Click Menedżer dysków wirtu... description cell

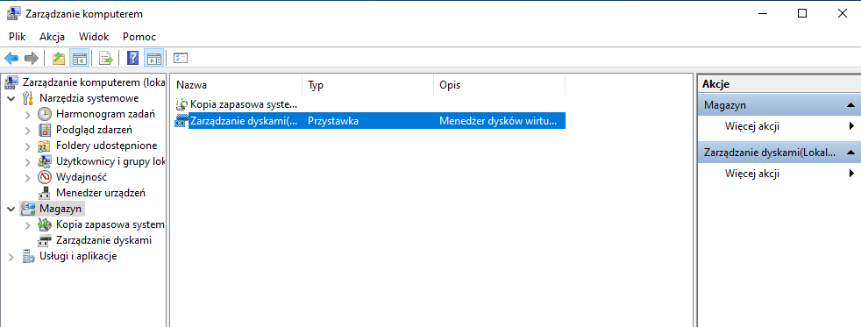498,121
